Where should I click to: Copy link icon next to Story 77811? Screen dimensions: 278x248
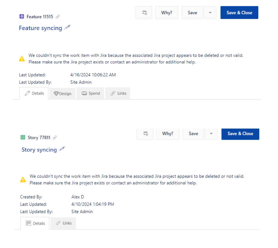click(x=55, y=137)
